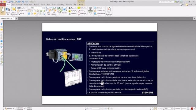Click the SIEMENS logo on the slide
This screenshot has width=196, height=110.
point(148,92)
